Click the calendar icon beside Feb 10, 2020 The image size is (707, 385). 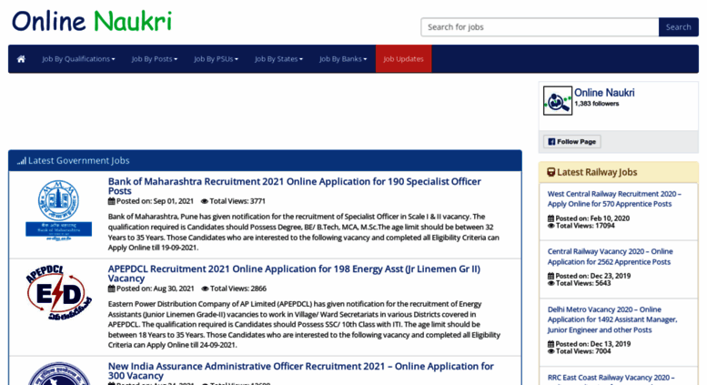pyautogui.click(x=550, y=218)
